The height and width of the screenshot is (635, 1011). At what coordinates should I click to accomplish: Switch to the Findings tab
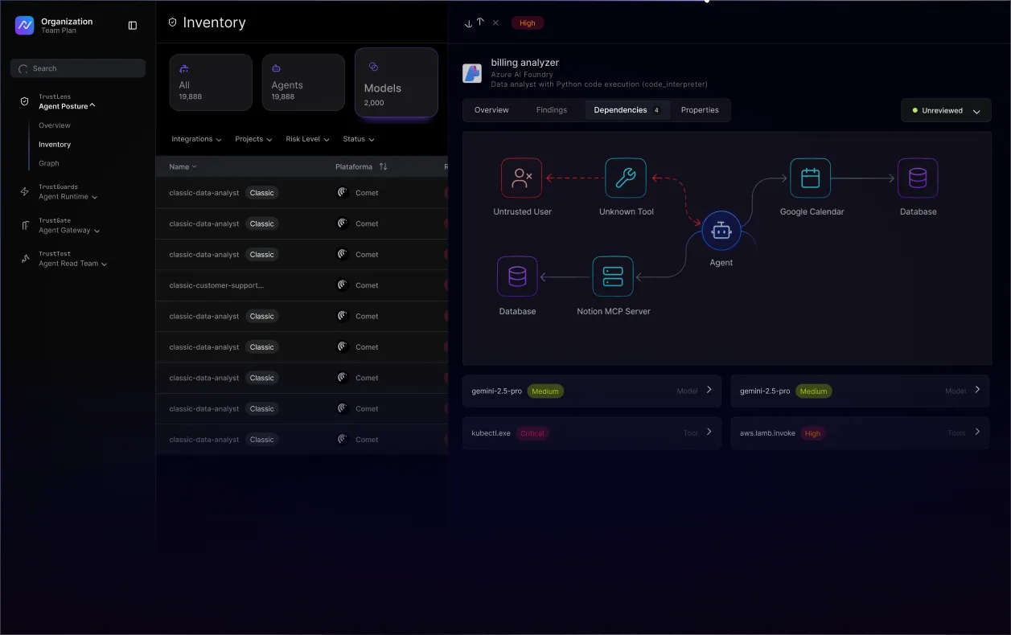coord(552,110)
